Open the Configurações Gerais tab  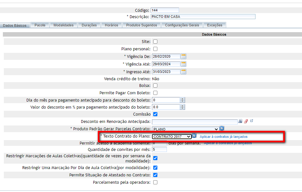pyautogui.click(x=182, y=25)
